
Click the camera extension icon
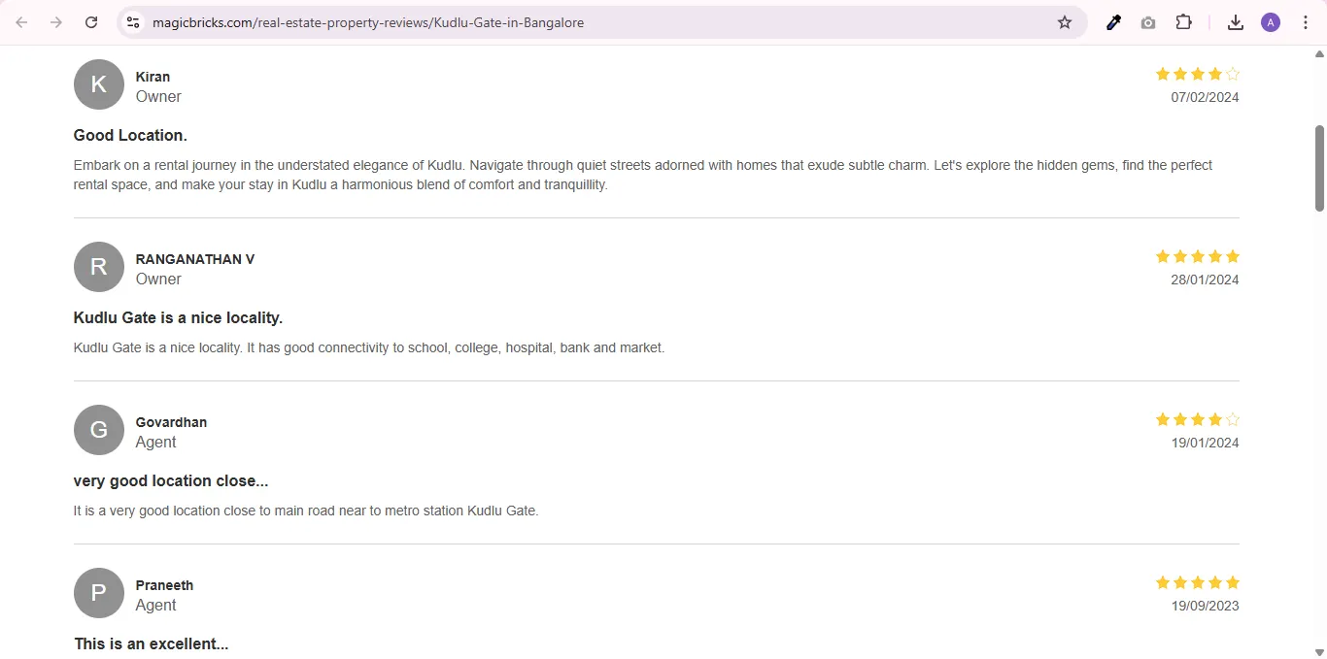coord(1148,21)
